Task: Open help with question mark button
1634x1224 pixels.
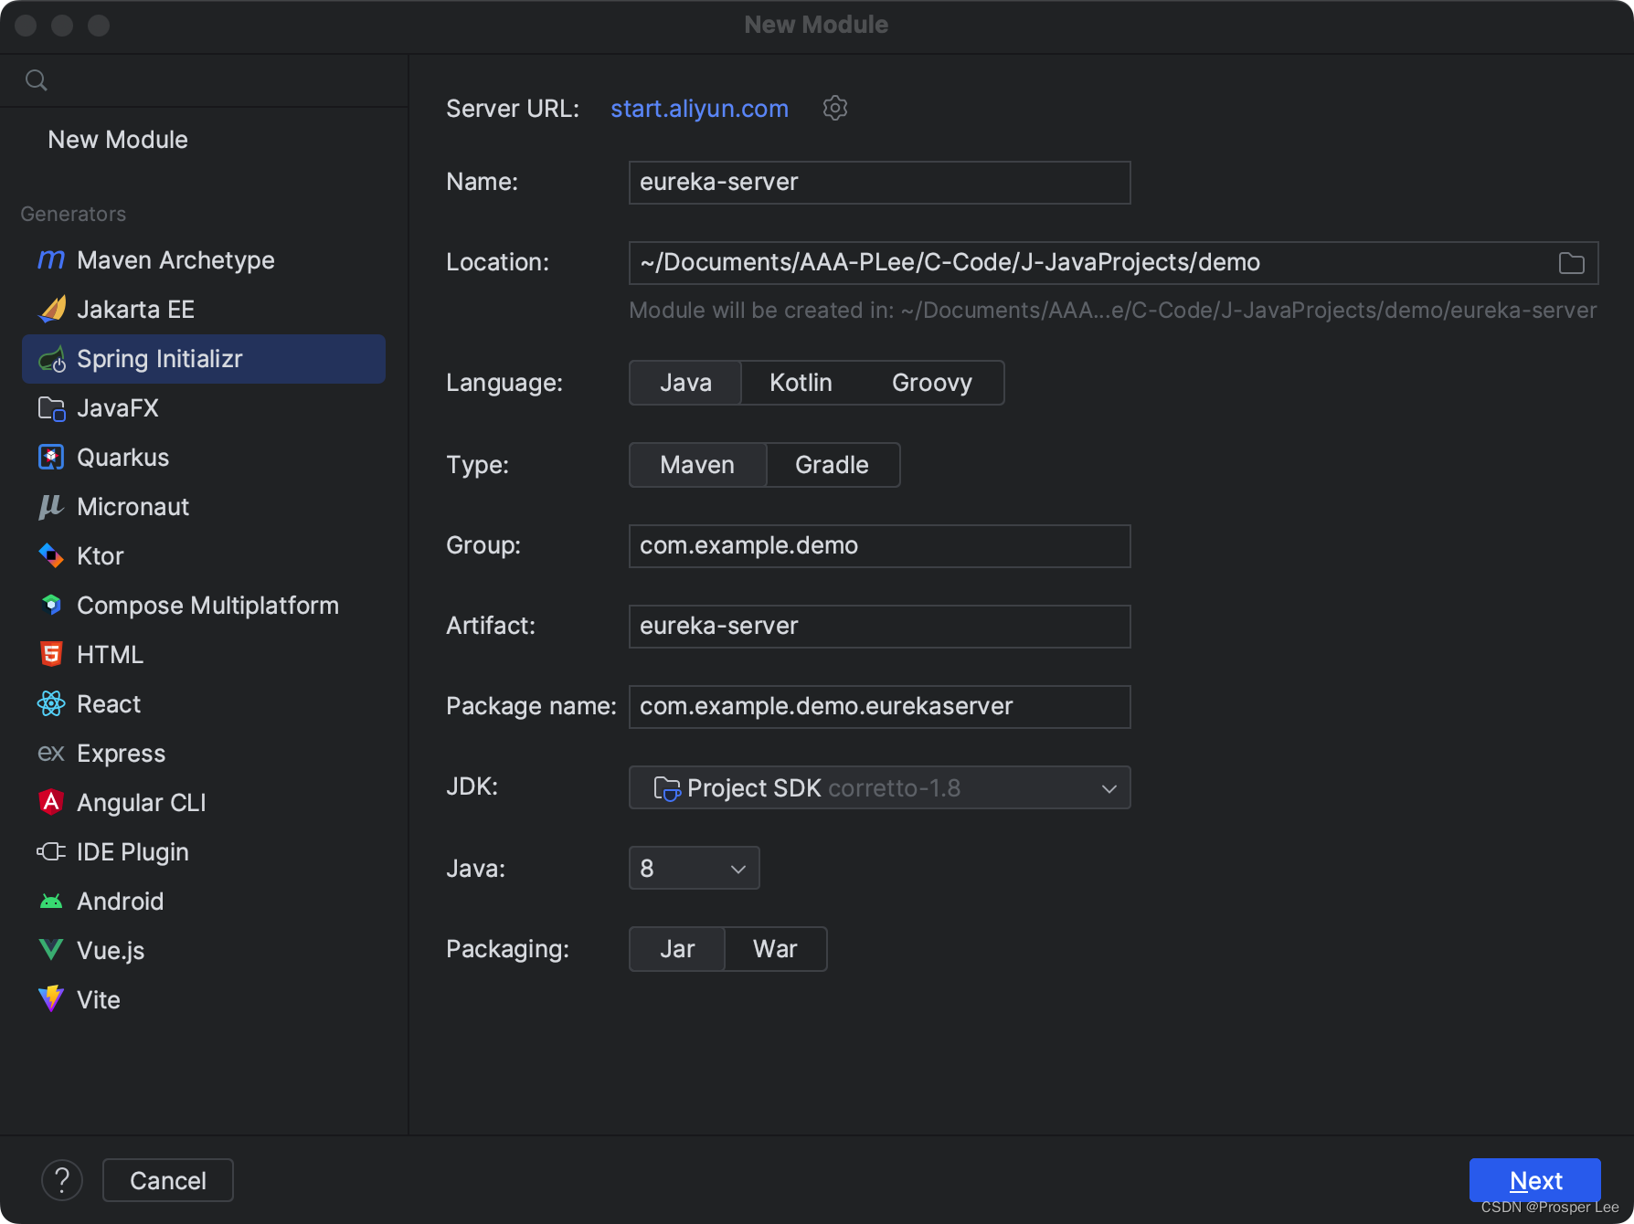Action: pos(62,1180)
